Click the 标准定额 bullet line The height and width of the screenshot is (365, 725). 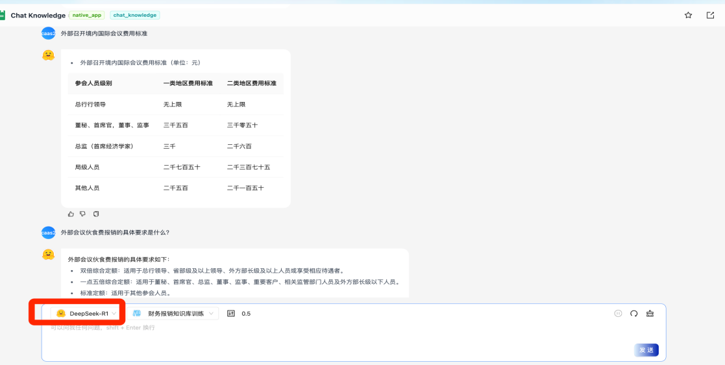(x=125, y=293)
